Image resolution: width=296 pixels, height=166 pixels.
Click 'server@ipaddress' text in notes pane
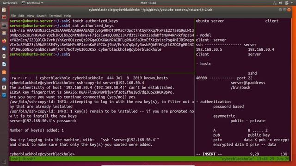(248, 83)
